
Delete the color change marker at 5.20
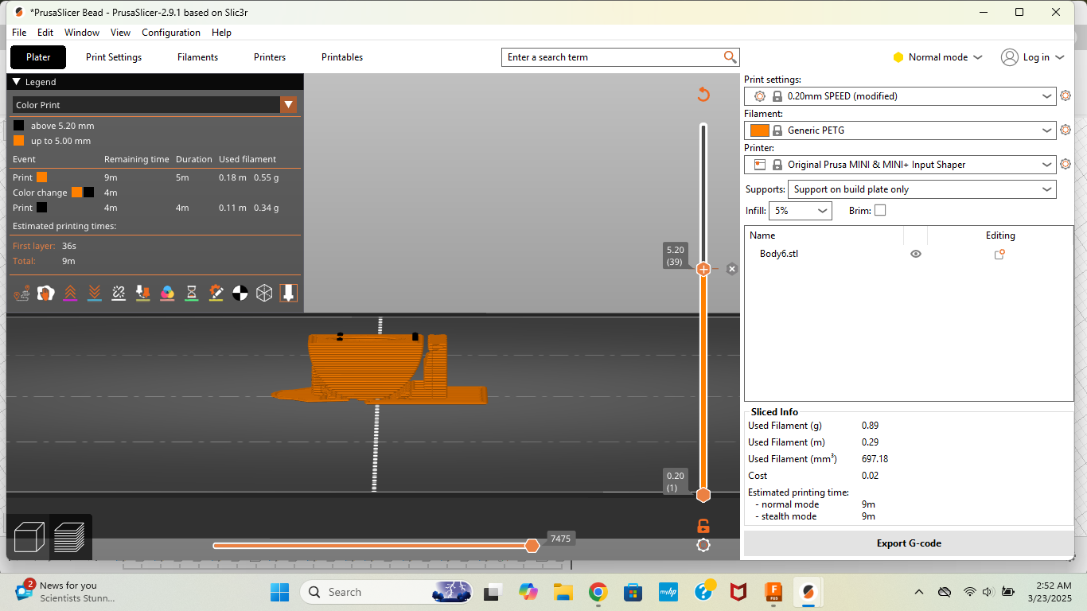(x=732, y=269)
